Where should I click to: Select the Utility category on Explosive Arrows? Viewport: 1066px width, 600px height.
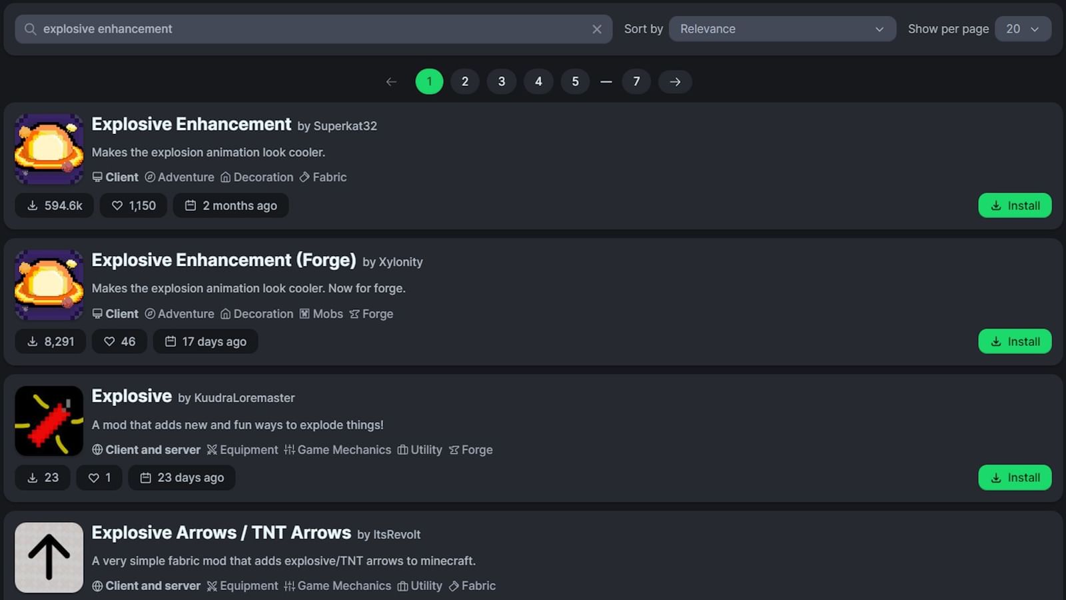(420, 586)
